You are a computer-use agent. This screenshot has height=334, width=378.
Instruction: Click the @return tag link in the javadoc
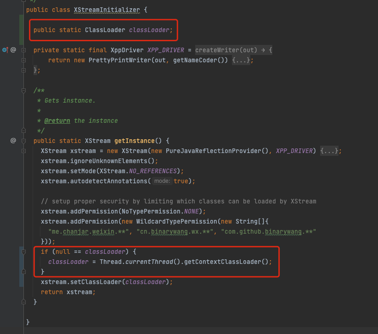pos(57,120)
